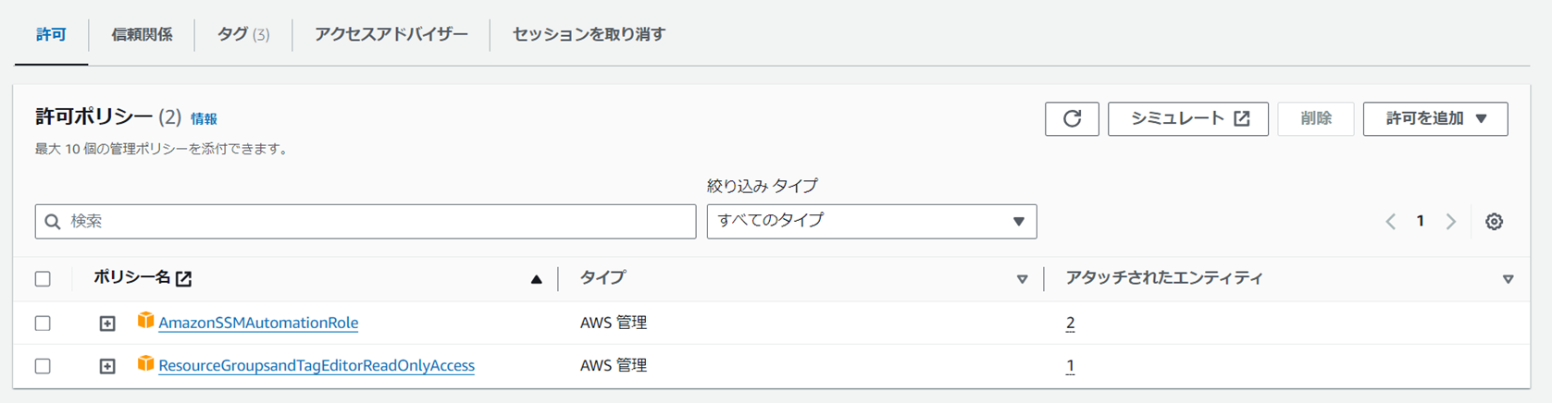Open table preferences gear icon
The height and width of the screenshot is (403, 1552).
(1494, 222)
